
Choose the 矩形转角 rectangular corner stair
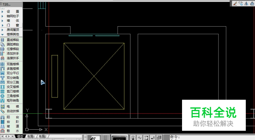(10, 100)
